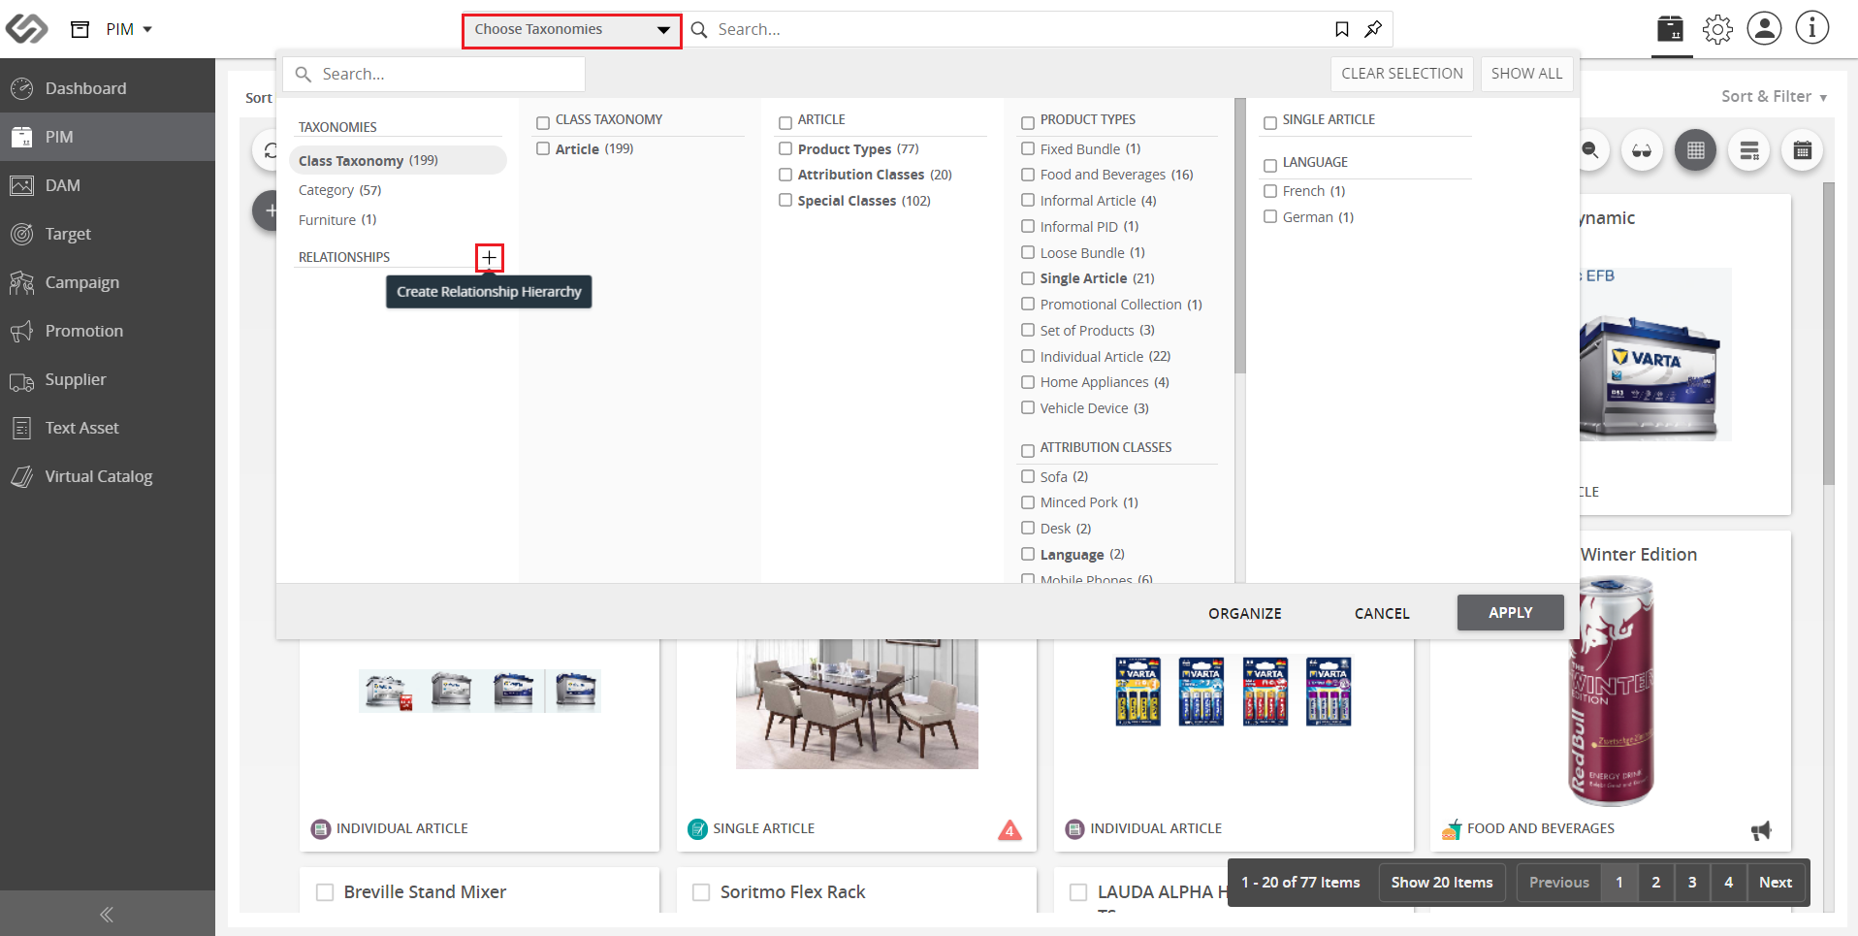1858x936 pixels.
Task: Open the Choose Taxonomies dropdown
Action: [x=572, y=30]
